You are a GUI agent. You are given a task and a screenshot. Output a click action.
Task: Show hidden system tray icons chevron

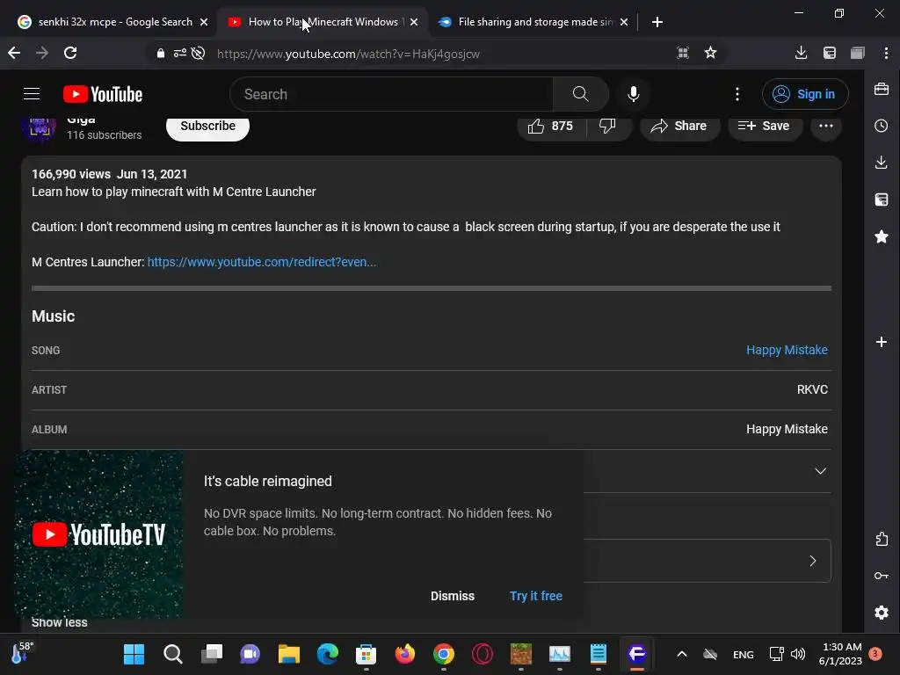pyautogui.click(x=681, y=654)
